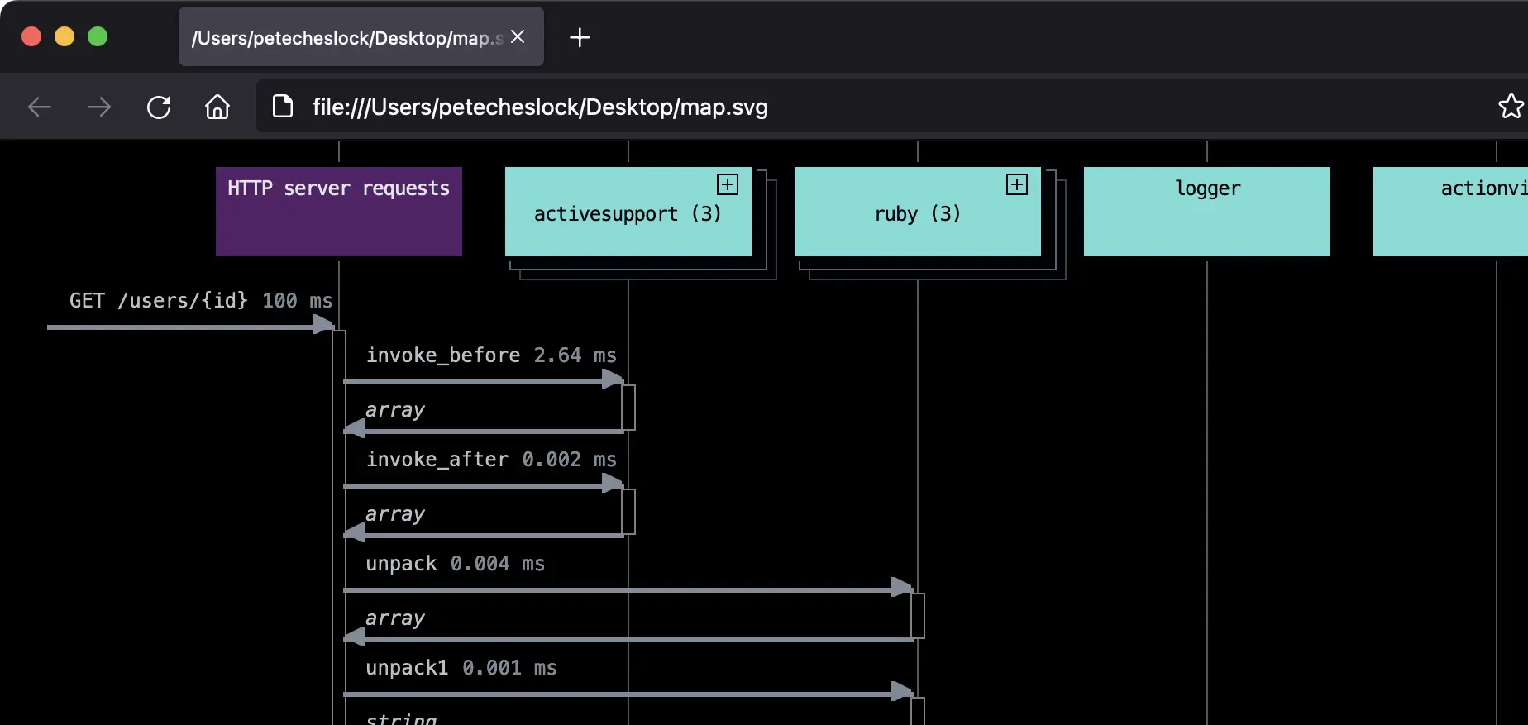
Task: Click the array return label under invoke_before
Action: [x=395, y=410]
